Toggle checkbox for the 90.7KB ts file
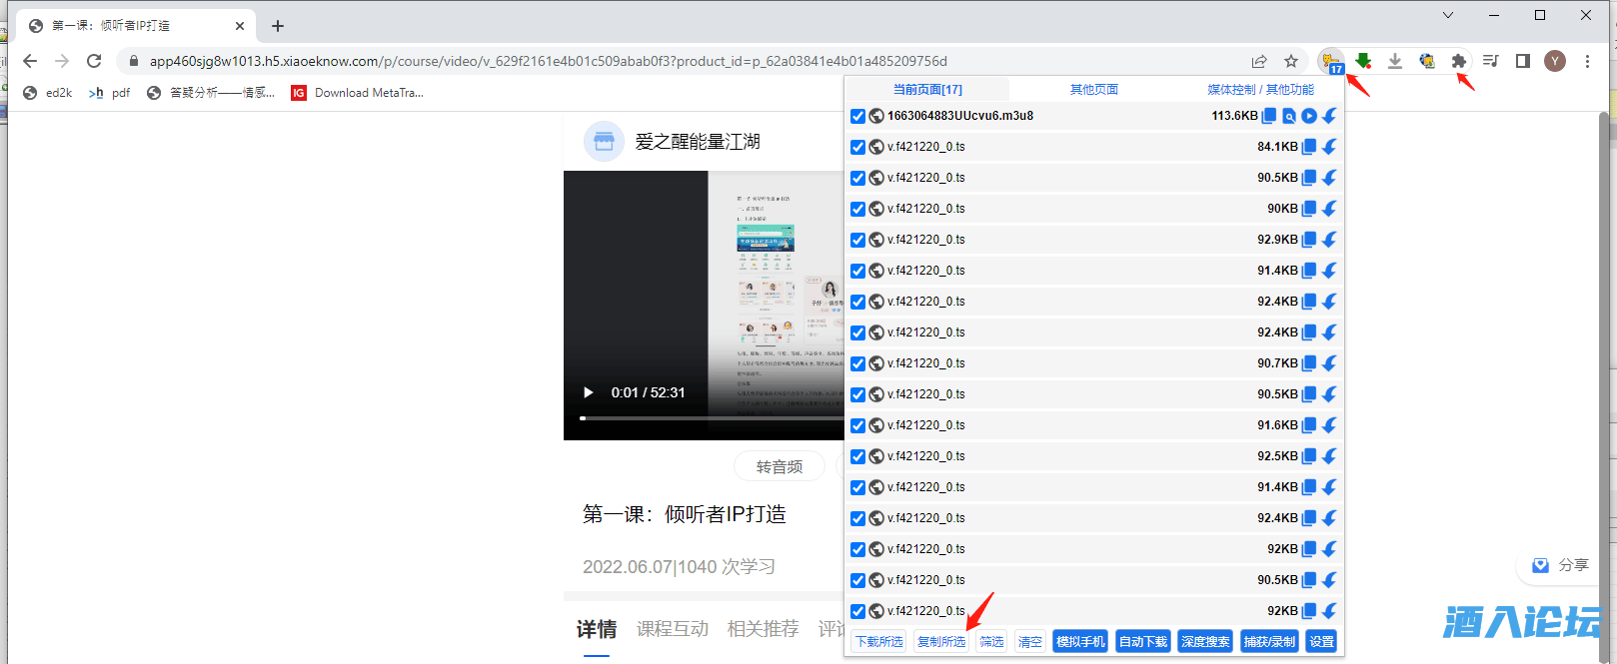The image size is (1617, 664). point(857,363)
